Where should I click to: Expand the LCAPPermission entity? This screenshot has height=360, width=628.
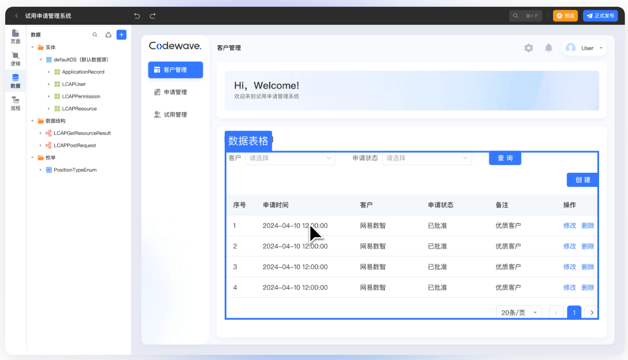coord(49,96)
